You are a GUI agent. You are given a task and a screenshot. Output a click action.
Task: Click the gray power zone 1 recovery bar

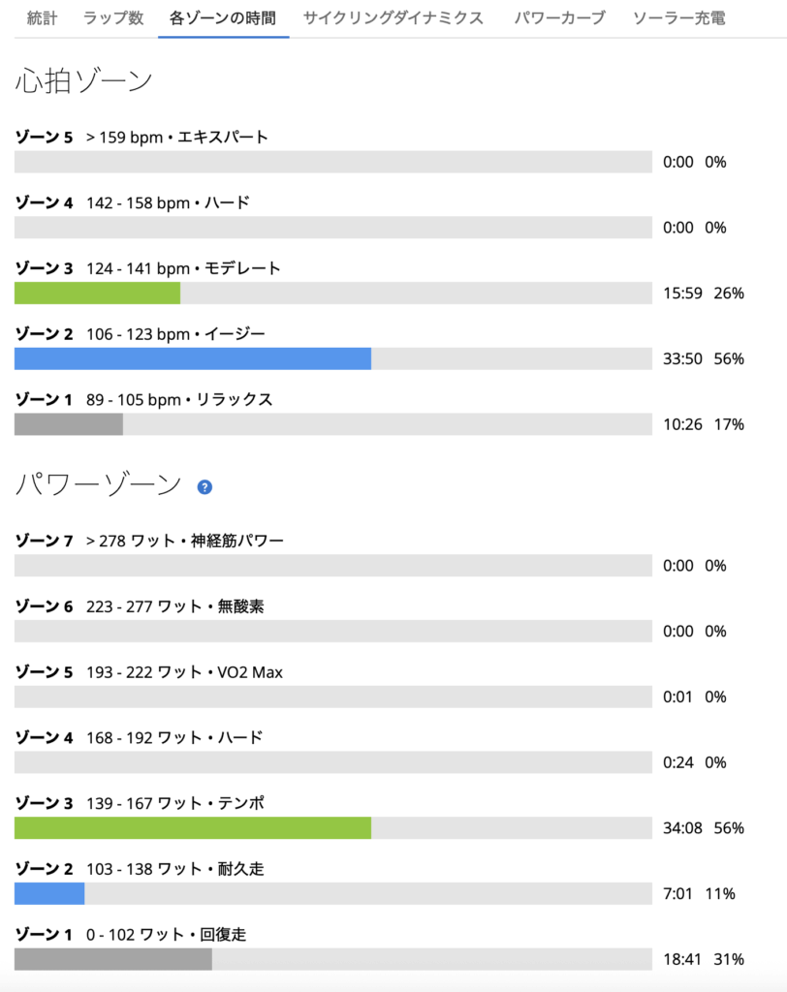coord(112,959)
